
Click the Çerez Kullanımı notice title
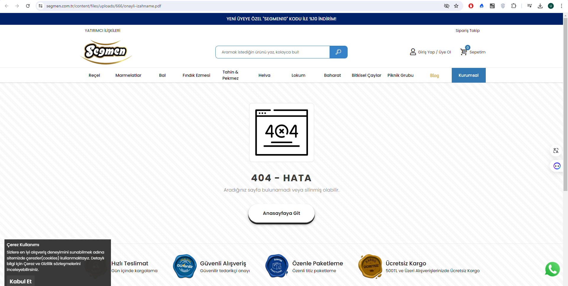point(23,245)
